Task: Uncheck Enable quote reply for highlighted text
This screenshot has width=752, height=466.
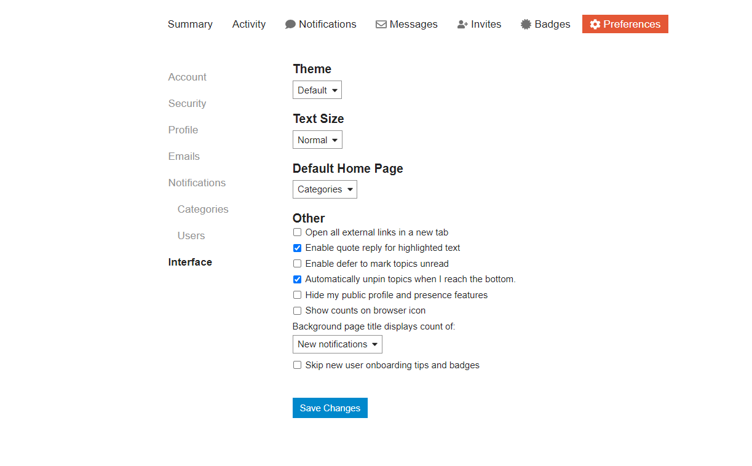Action: point(298,248)
